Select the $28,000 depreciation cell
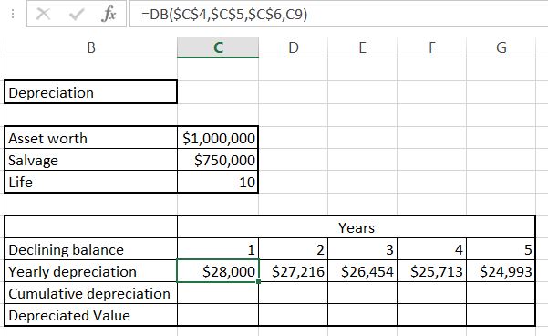The height and width of the screenshot is (336, 548). pyautogui.click(x=218, y=271)
